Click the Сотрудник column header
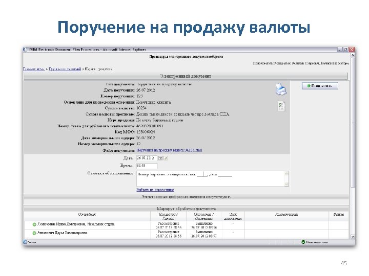The height and width of the screenshot is (276, 369). coord(87,214)
